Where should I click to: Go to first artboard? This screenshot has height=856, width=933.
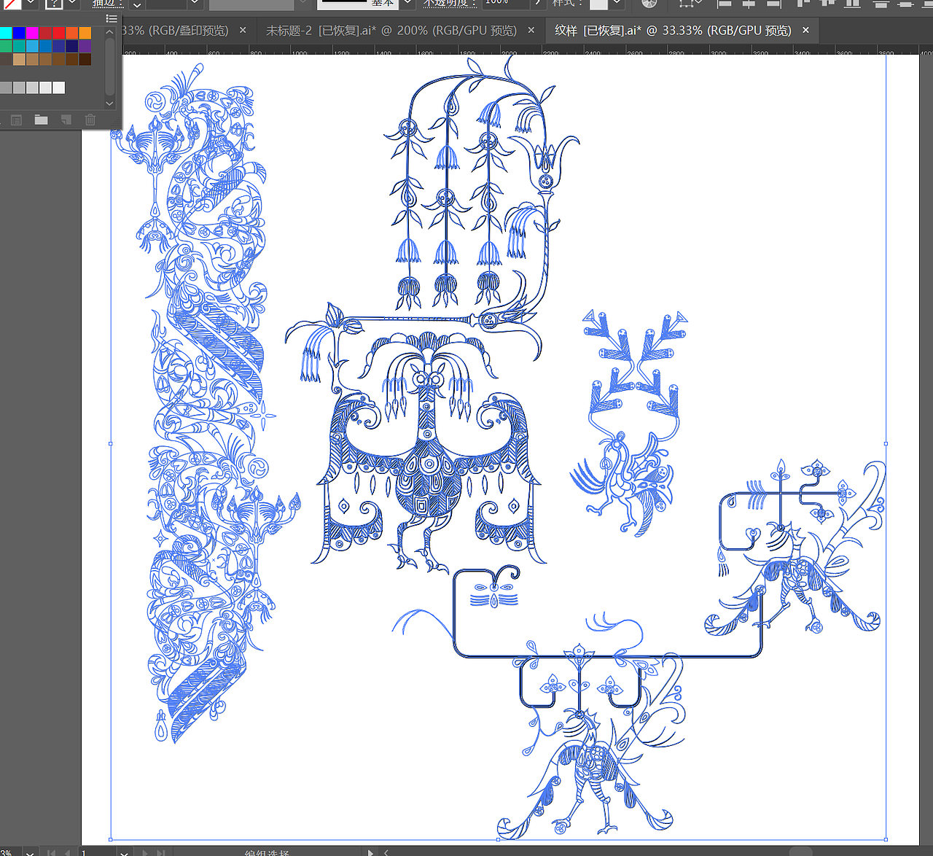click(51, 852)
